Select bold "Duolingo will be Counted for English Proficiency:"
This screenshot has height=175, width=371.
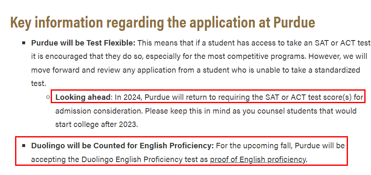[x=122, y=146]
